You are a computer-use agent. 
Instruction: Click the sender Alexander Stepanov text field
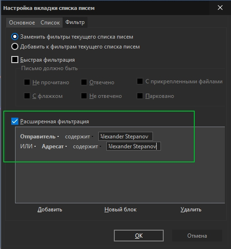click(126, 136)
